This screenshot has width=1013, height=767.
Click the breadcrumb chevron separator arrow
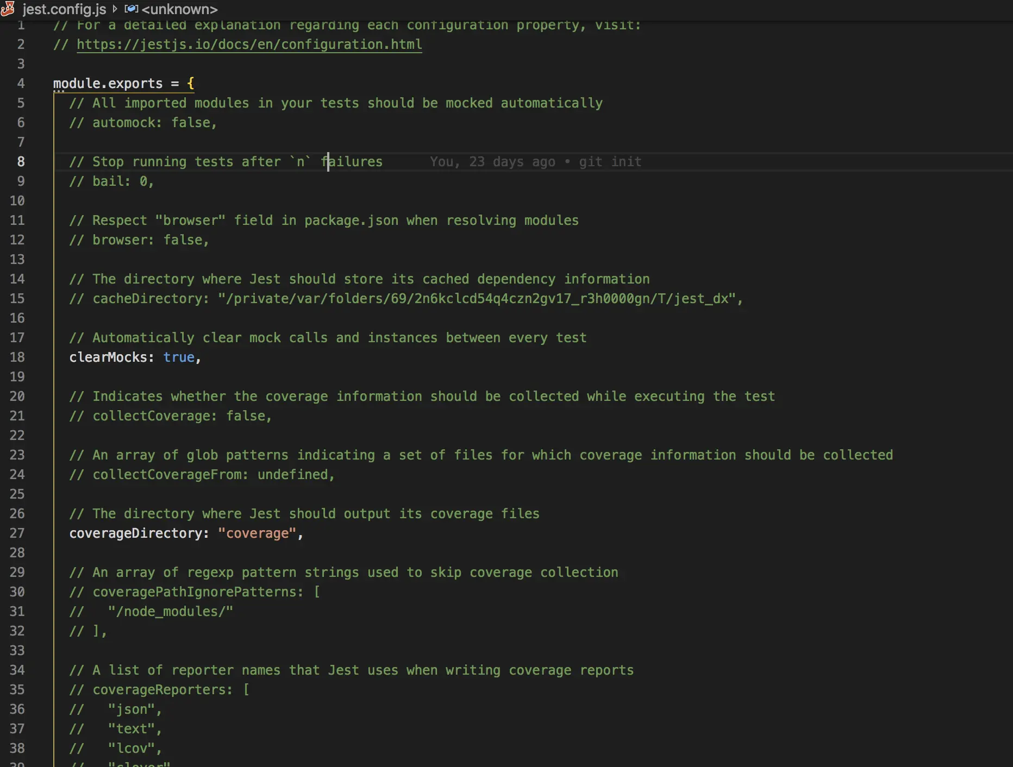(x=115, y=9)
